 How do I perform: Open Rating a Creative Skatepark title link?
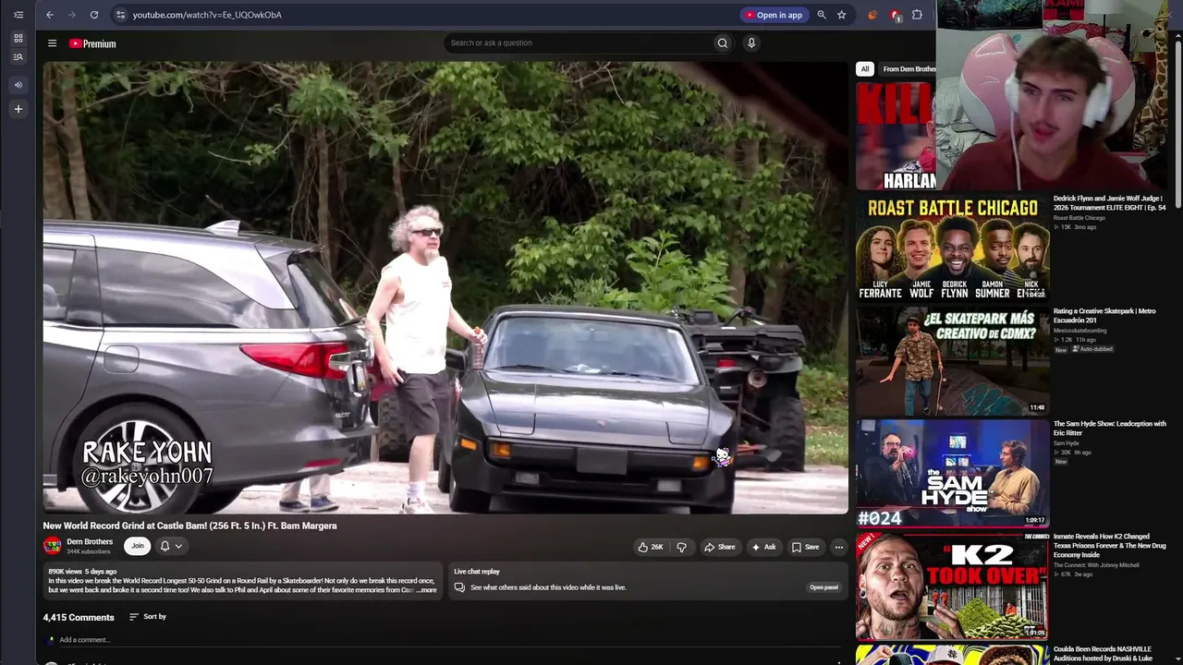[1104, 316]
